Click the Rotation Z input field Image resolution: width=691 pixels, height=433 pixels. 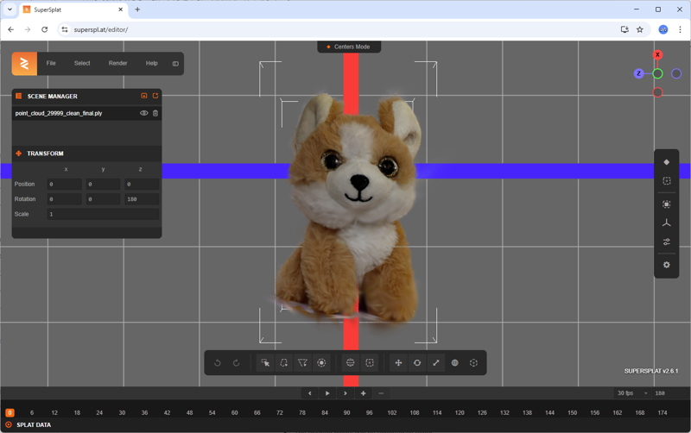tap(141, 199)
